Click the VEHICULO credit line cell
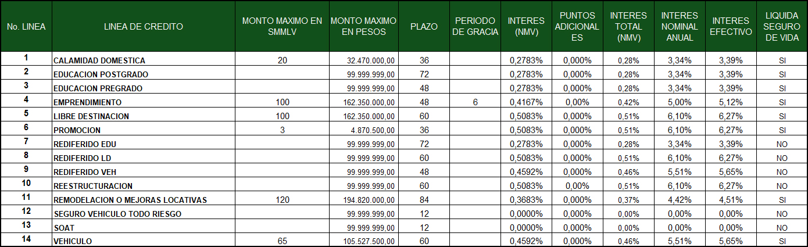The height and width of the screenshot is (247, 808). 144,241
